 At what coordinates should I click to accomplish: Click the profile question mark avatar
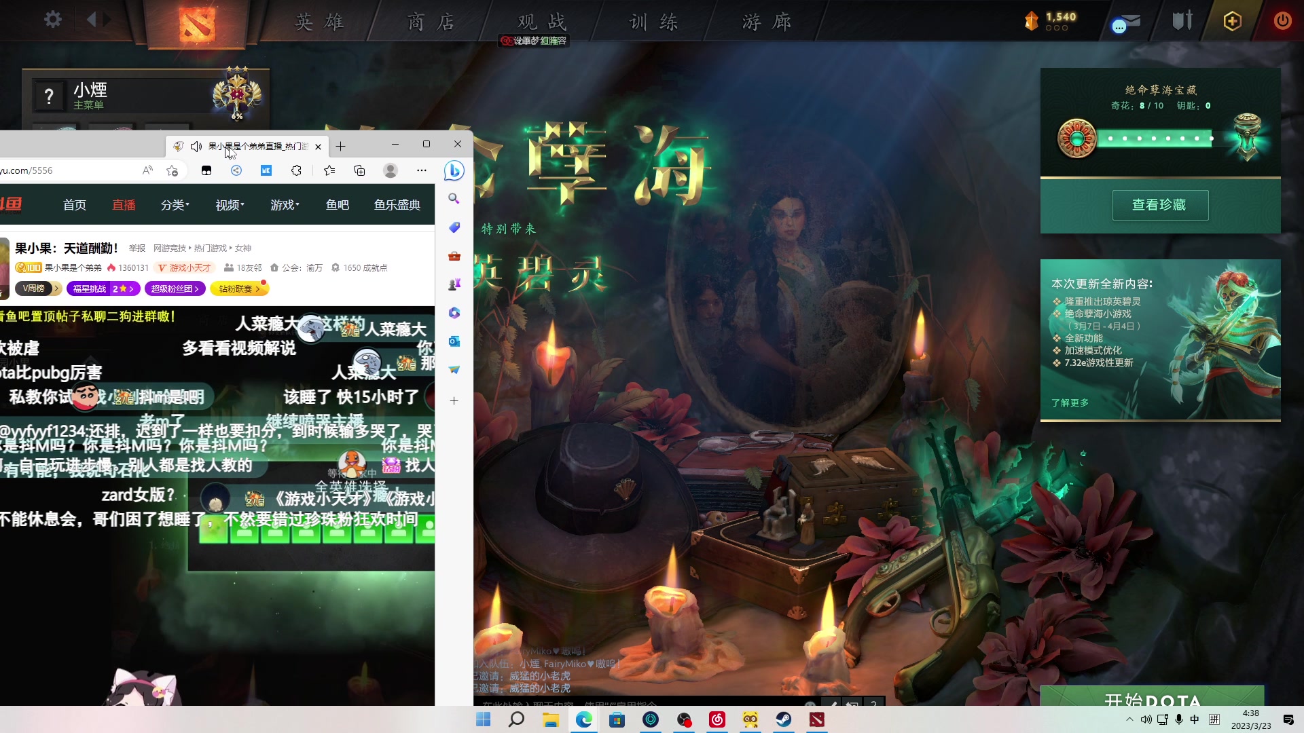[49, 96]
